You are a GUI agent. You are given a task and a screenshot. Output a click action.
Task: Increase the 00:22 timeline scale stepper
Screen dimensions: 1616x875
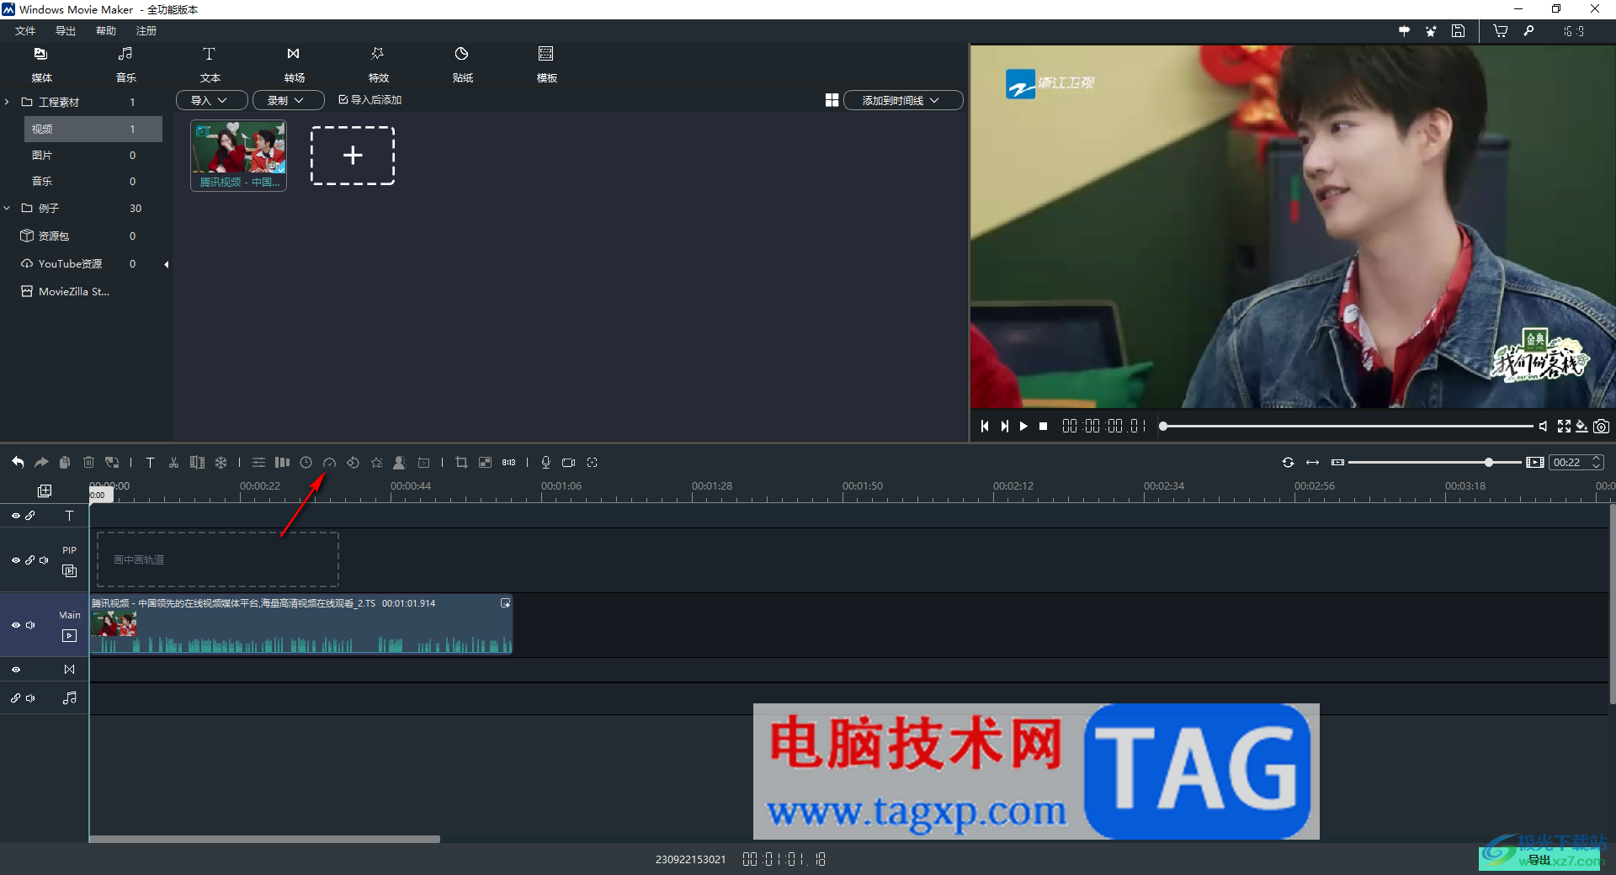coord(1596,459)
